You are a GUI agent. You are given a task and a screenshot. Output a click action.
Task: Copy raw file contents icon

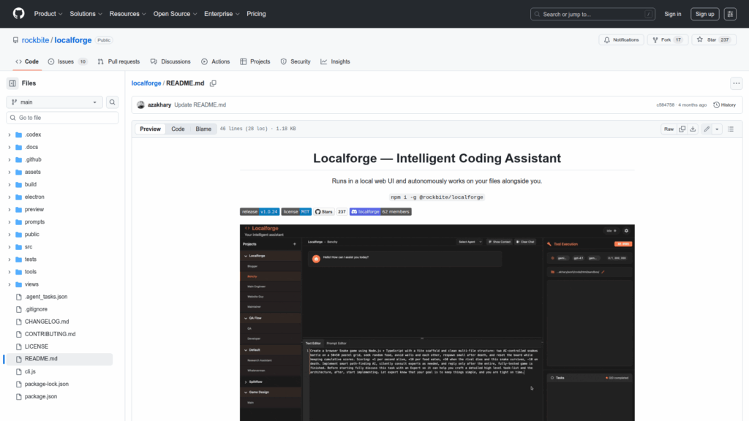coord(682,129)
